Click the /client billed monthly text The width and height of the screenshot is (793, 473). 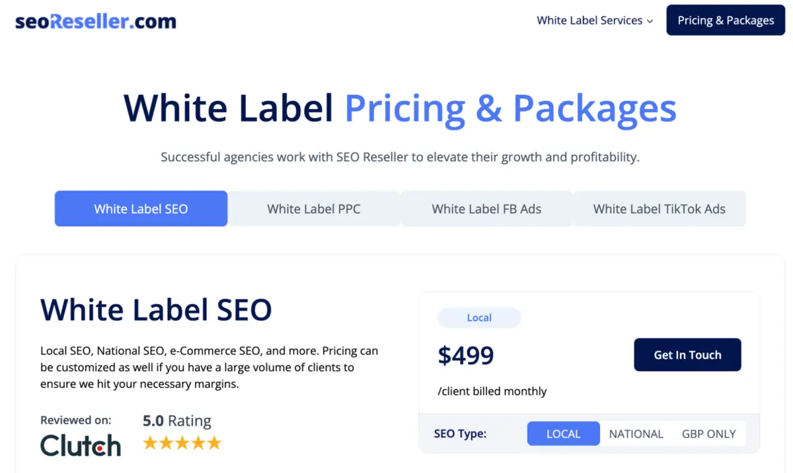point(492,391)
